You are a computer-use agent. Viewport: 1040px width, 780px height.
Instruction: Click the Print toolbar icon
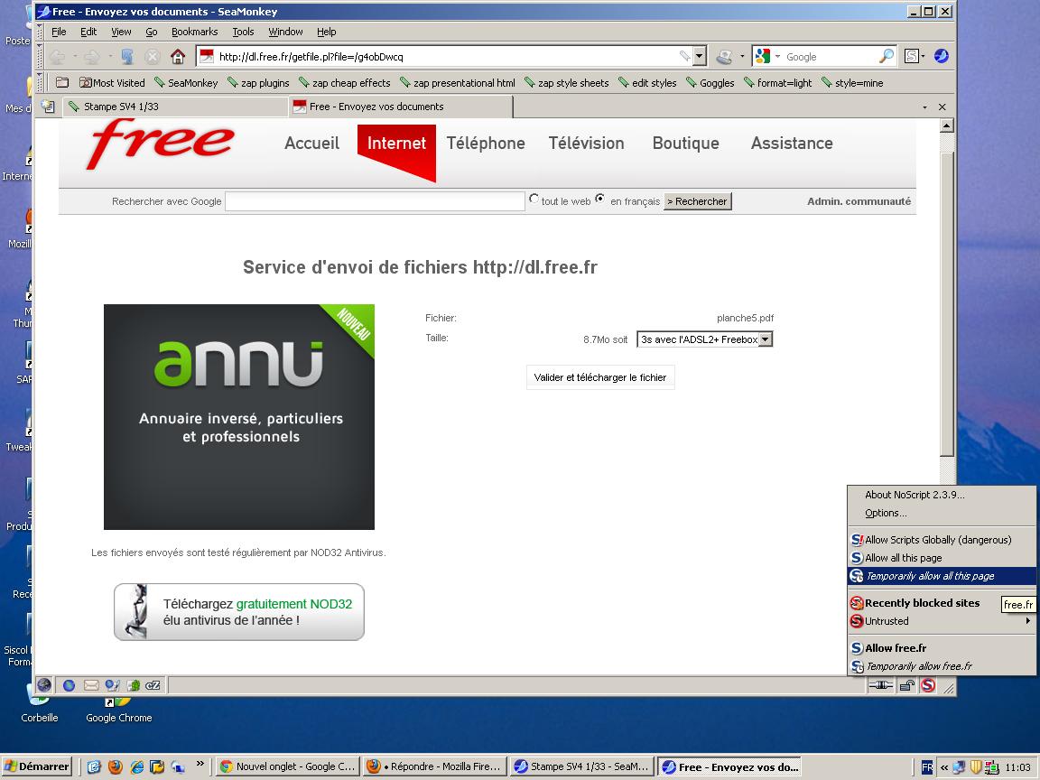coord(724,57)
